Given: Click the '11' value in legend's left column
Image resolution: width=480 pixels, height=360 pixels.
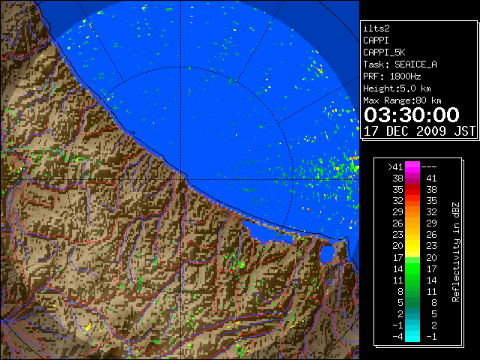Looking at the screenshot, I should click(397, 280).
